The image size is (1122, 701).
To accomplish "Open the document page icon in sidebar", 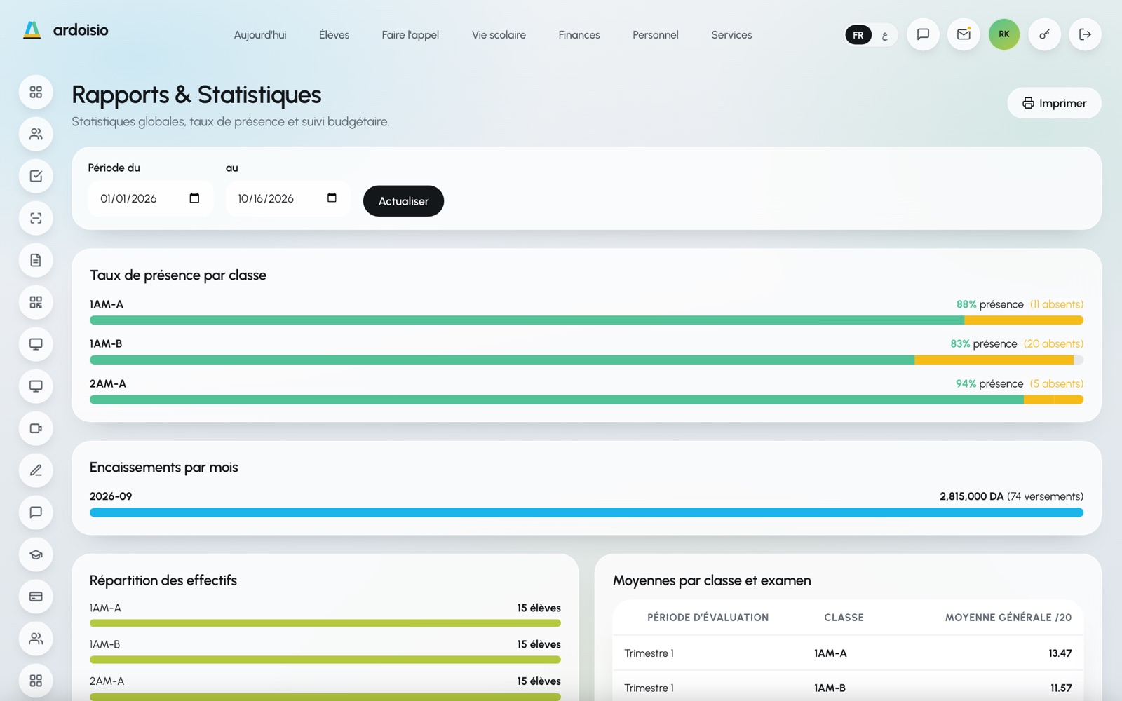I will (x=36, y=260).
